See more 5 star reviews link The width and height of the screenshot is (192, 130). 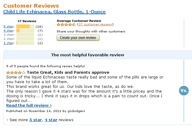36,120
